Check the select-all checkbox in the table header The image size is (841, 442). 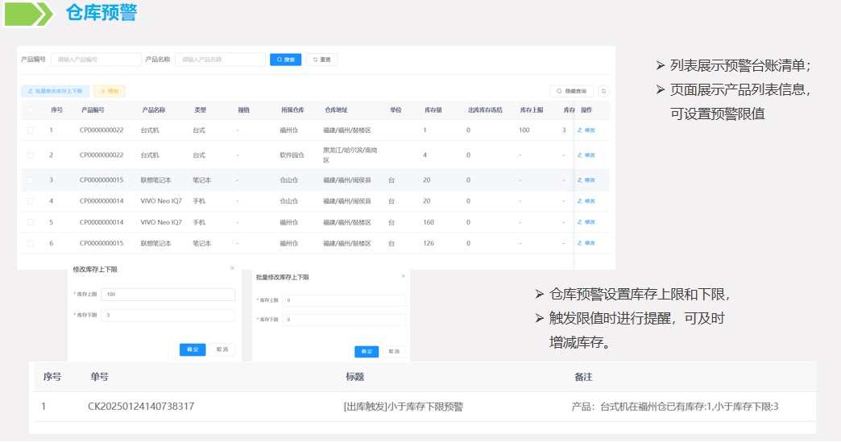click(31, 110)
